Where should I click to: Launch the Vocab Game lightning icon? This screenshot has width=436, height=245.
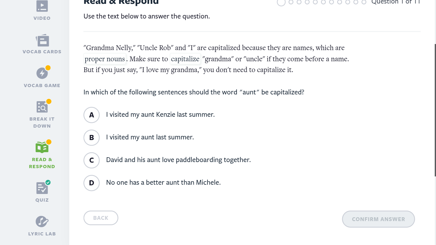click(x=42, y=73)
